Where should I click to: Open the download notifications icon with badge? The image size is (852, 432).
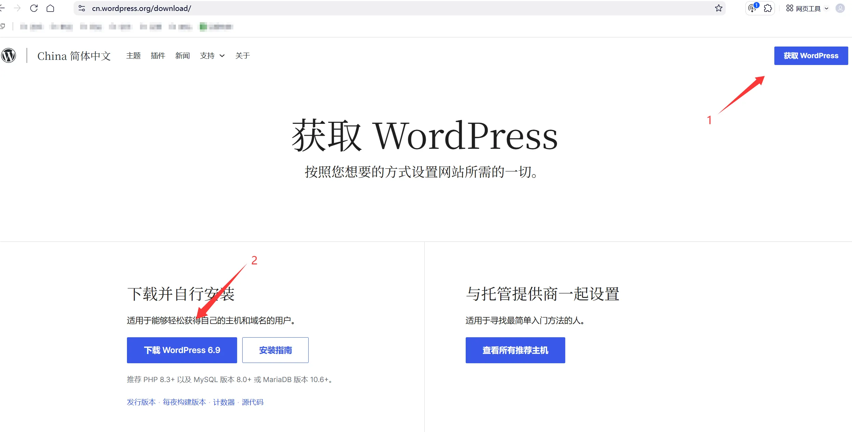[x=752, y=8]
